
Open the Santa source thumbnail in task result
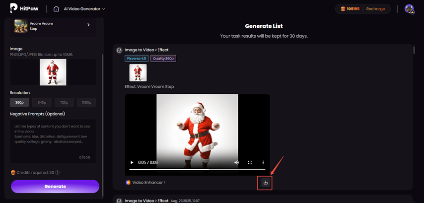tap(138, 72)
